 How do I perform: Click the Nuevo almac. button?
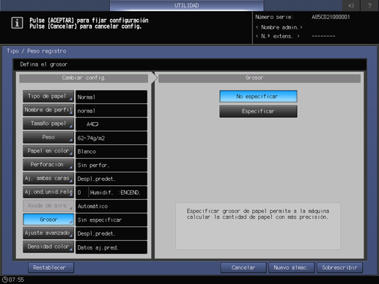pyautogui.click(x=291, y=268)
